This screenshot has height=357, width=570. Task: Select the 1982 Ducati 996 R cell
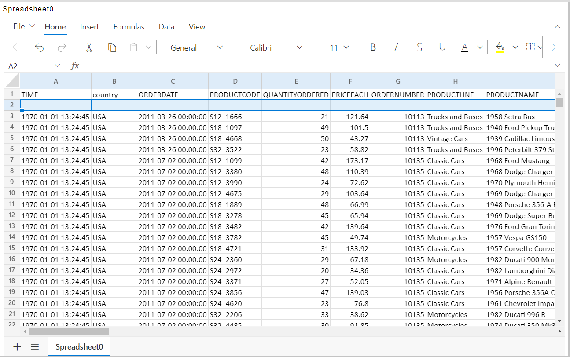[520, 314]
